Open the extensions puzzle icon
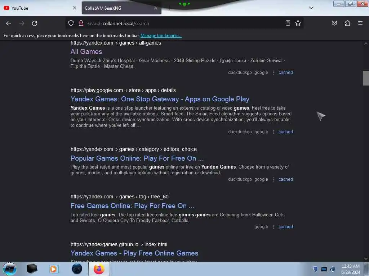369x276 pixels. tap(347, 23)
